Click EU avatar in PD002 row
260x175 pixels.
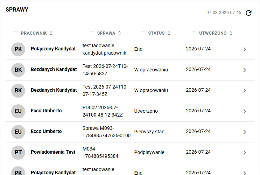click(x=18, y=111)
